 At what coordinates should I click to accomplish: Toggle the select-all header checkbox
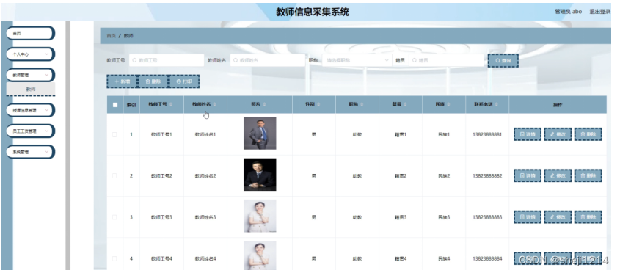click(x=115, y=105)
